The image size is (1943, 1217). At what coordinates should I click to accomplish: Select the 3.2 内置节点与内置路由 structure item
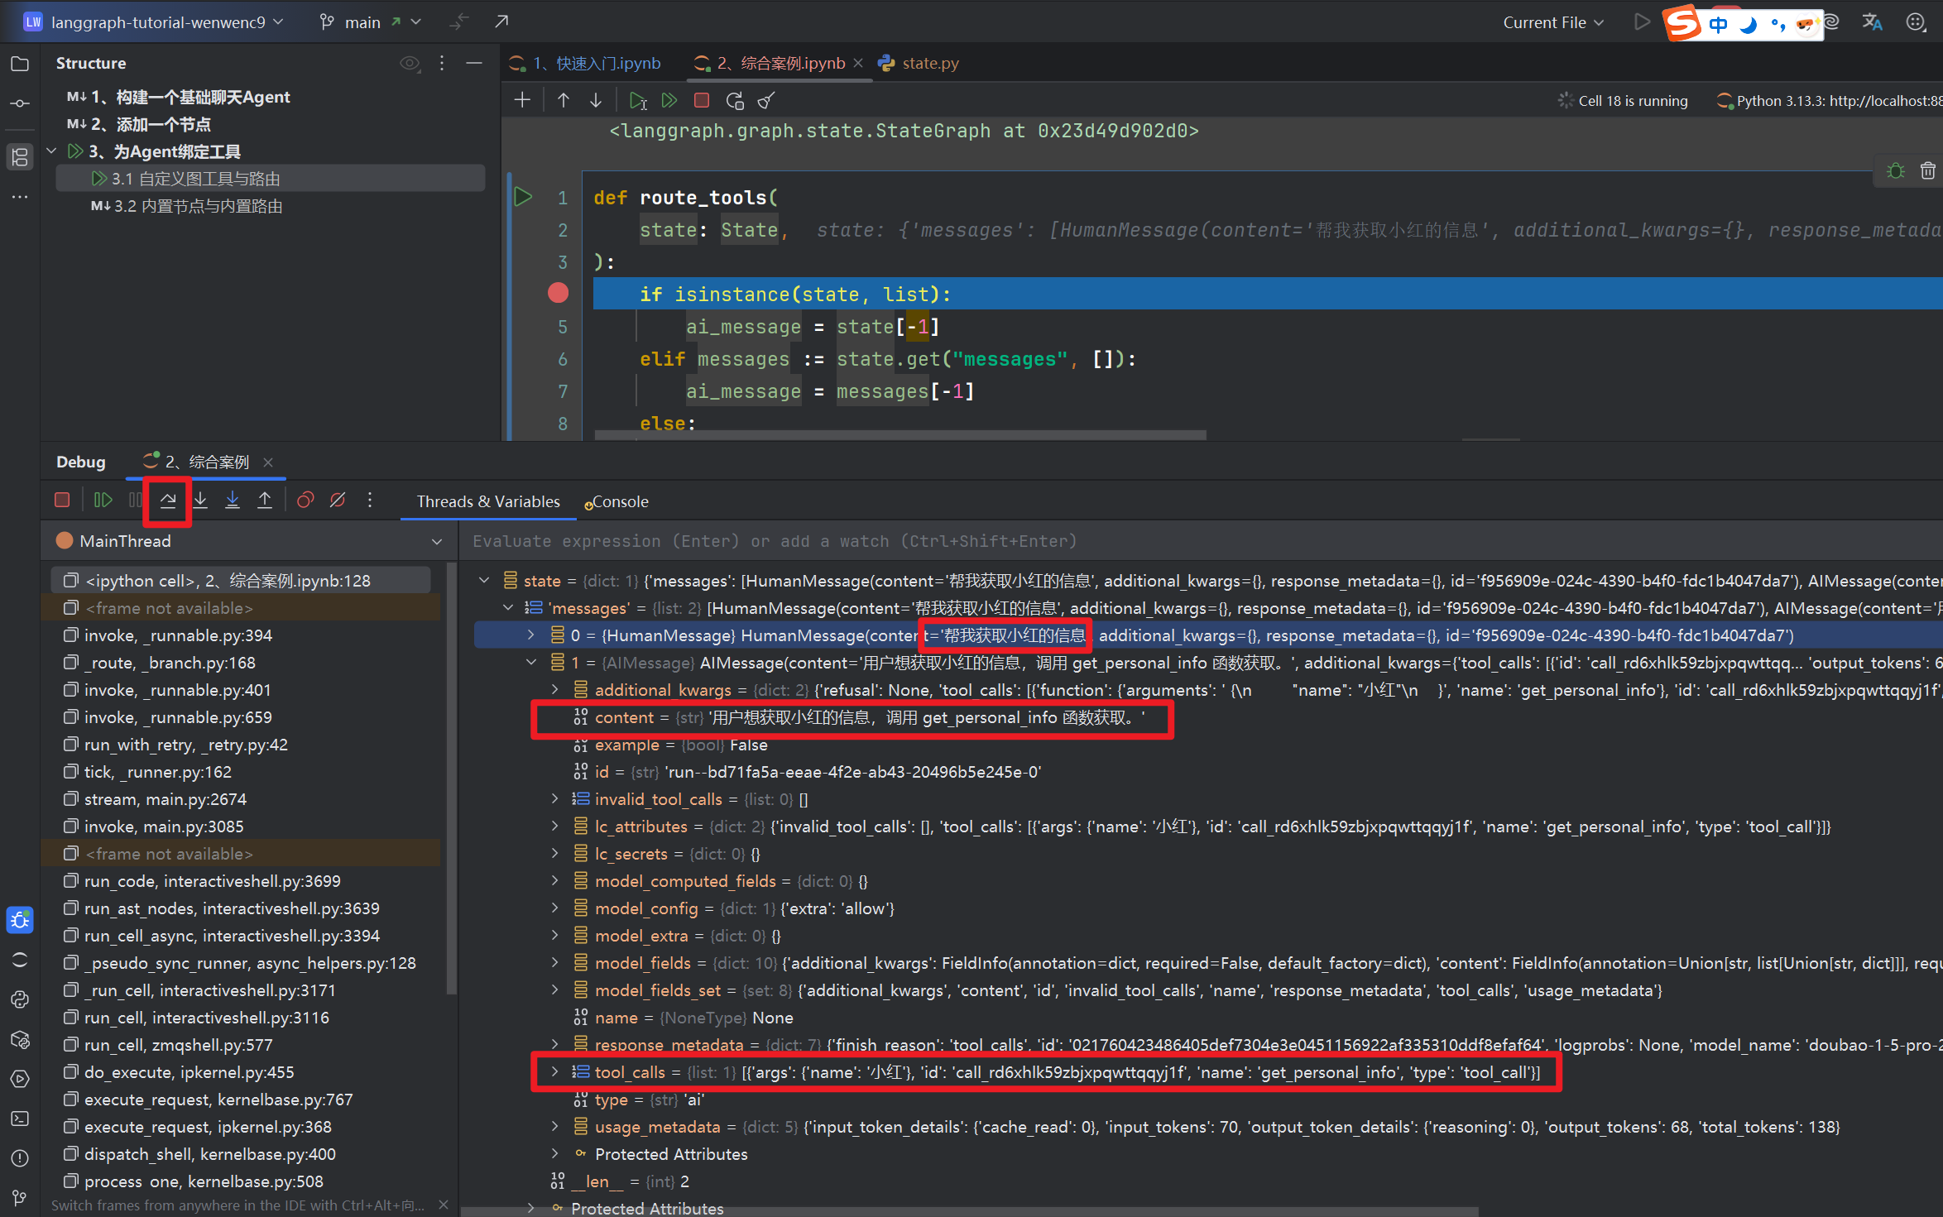[198, 206]
